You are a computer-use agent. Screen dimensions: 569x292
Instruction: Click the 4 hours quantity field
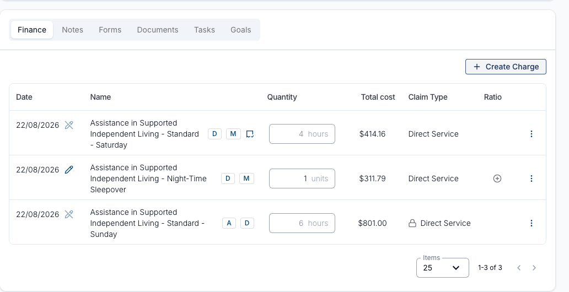(x=302, y=134)
